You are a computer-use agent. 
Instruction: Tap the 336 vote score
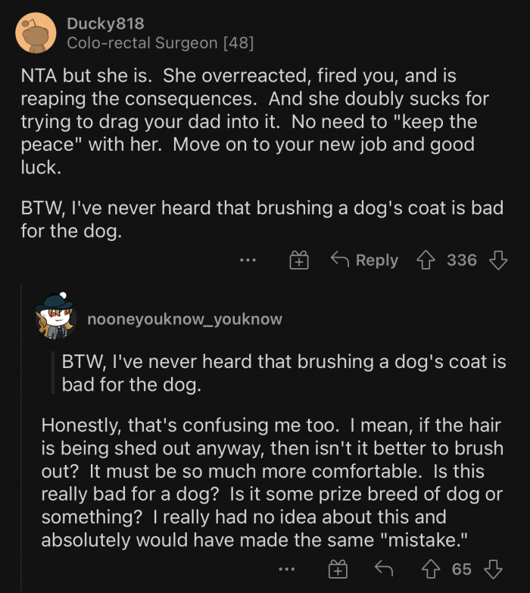[x=461, y=261]
